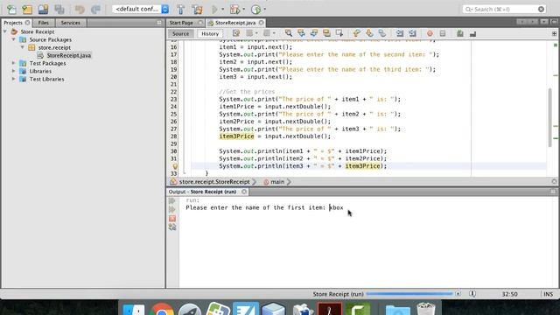The height and width of the screenshot is (315, 560).
Task: Click the Re-run icon in Output
Action: pos(172,201)
